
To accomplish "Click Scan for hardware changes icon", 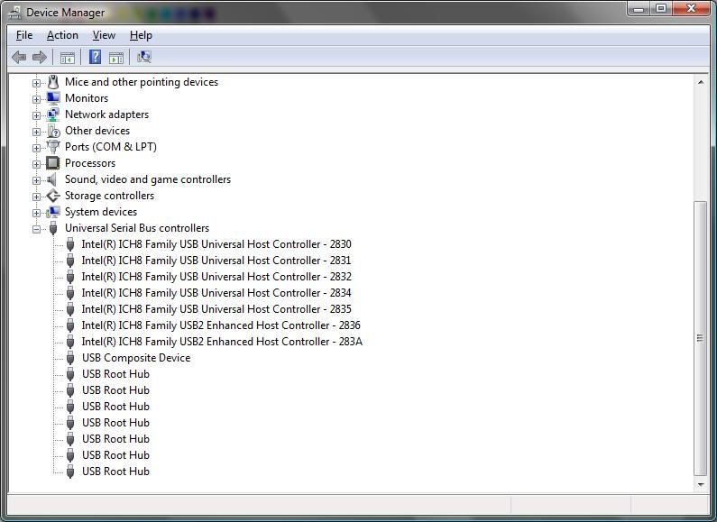I will [x=144, y=57].
